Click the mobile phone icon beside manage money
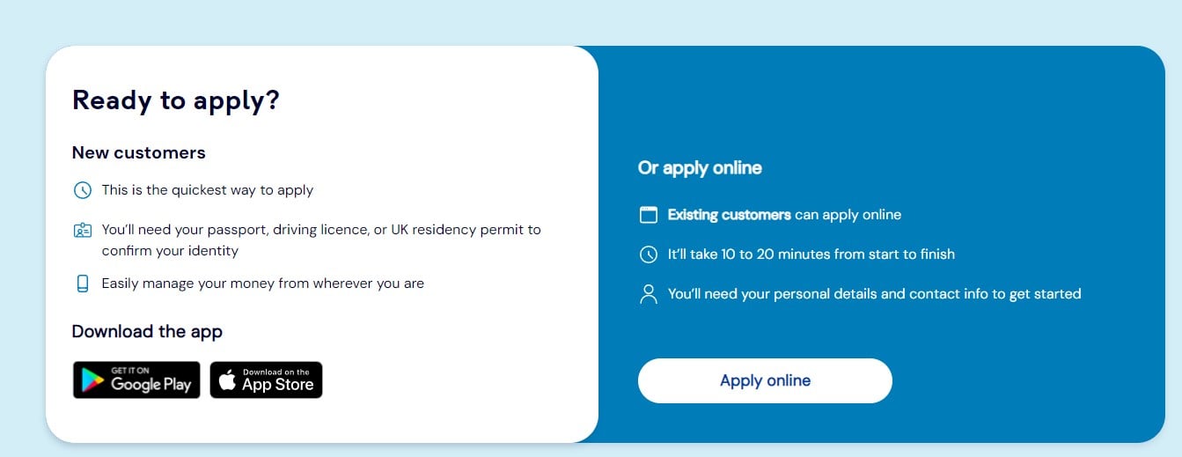The height and width of the screenshot is (457, 1182). 83,284
